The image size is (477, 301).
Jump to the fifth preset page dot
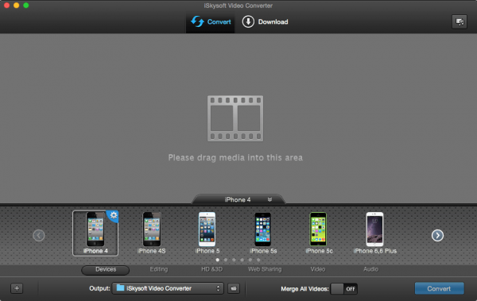click(x=250, y=260)
